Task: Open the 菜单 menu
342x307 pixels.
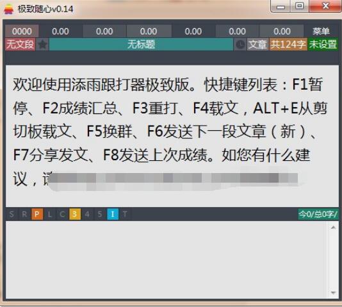Action: point(321,31)
